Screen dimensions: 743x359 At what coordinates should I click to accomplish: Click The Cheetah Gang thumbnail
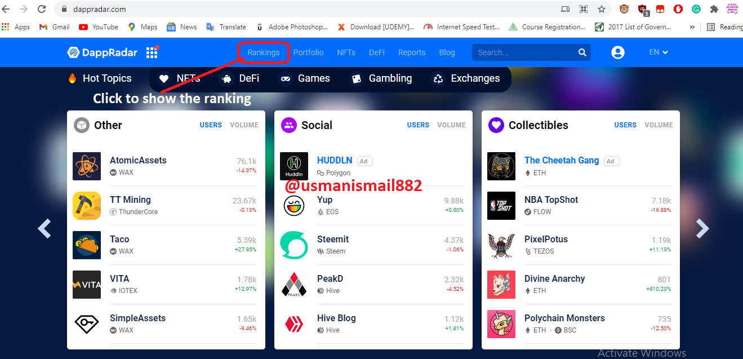(501, 166)
